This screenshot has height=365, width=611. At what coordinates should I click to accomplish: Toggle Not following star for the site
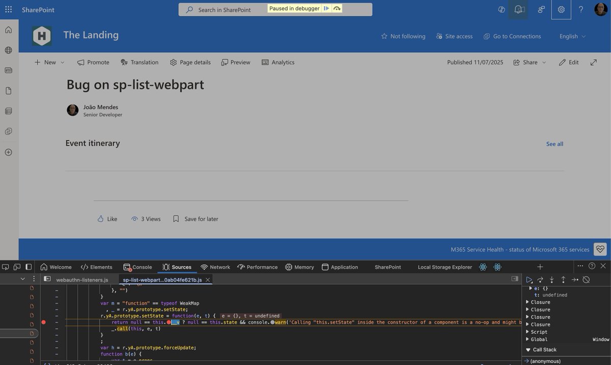403,36
